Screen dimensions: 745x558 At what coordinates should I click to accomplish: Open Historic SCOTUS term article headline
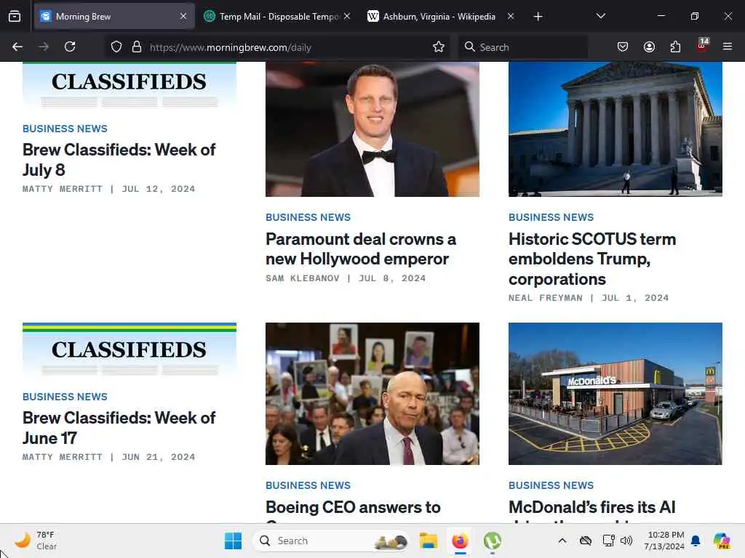592,259
